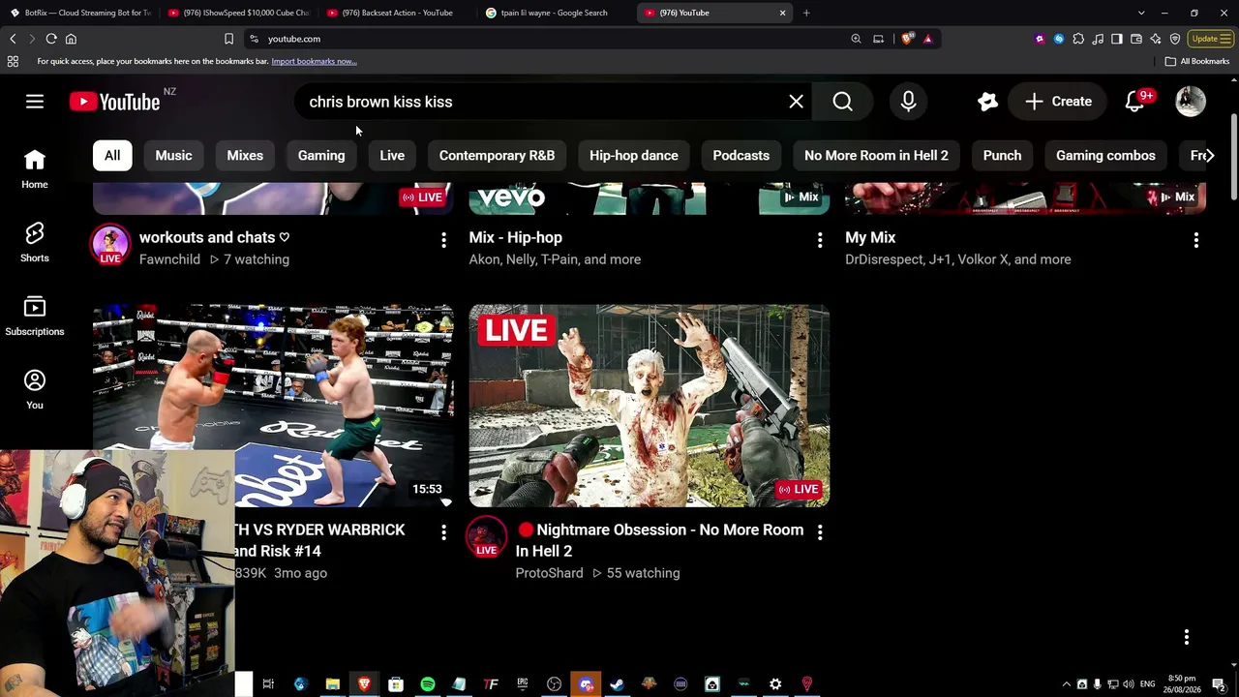1239x697 pixels.
Task: Open the Brave Shields lion icon
Action: pos(907,39)
